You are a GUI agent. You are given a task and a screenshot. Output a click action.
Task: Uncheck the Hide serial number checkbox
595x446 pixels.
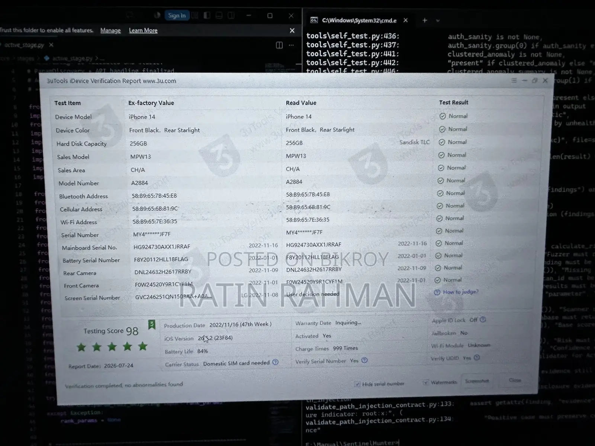click(x=357, y=384)
